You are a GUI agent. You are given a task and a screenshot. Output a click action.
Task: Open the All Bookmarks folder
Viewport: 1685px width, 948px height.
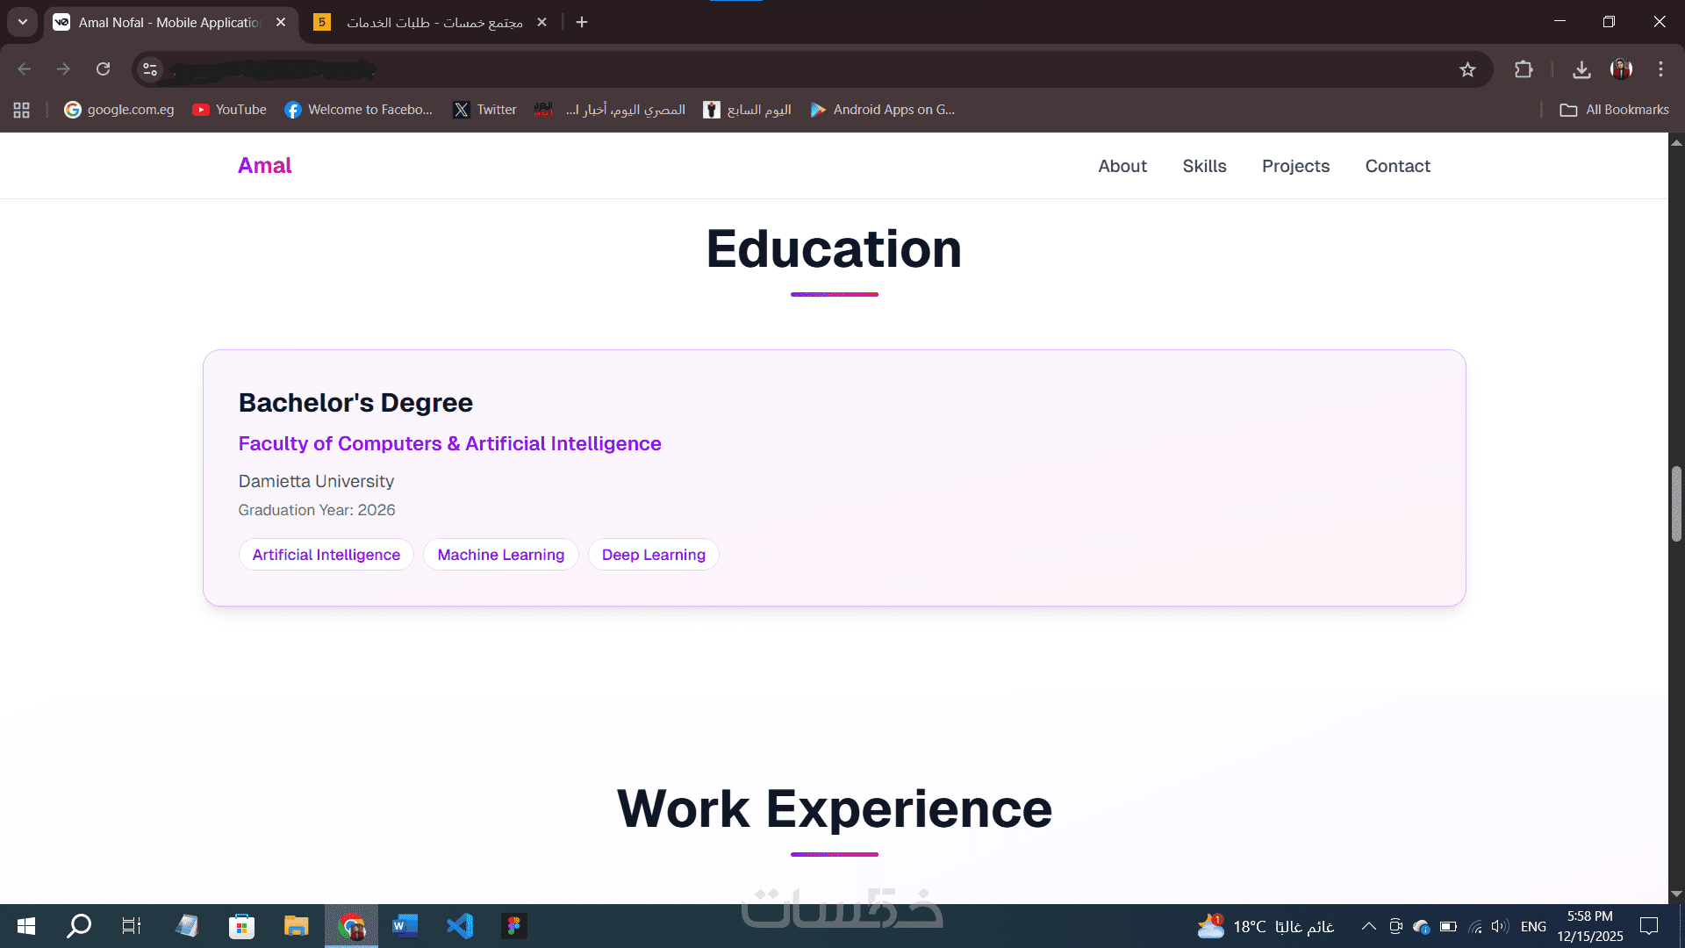click(x=1614, y=110)
